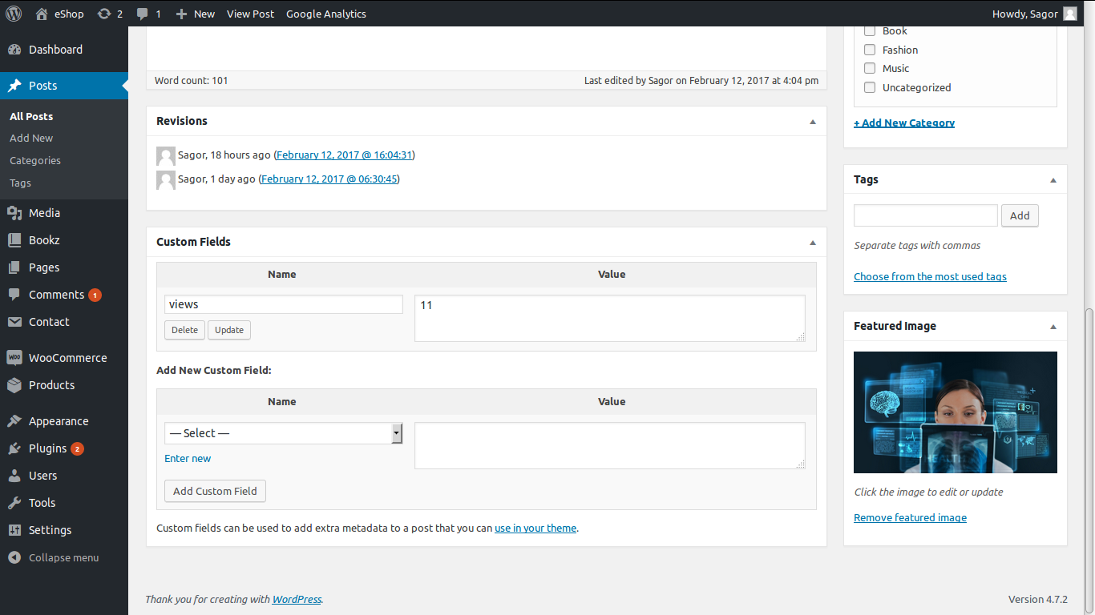
Task: Check the Fashion category checkbox
Action: [870, 50]
